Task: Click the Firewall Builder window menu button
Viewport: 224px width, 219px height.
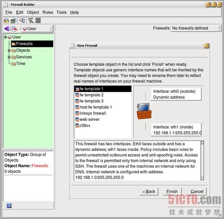Action: pyautogui.click(x=5, y=5)
